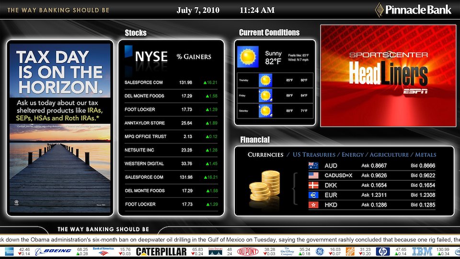
Task: Click the large sunny current-conditions weather icon
Action: pyautogui.click(x=248, y=57)
